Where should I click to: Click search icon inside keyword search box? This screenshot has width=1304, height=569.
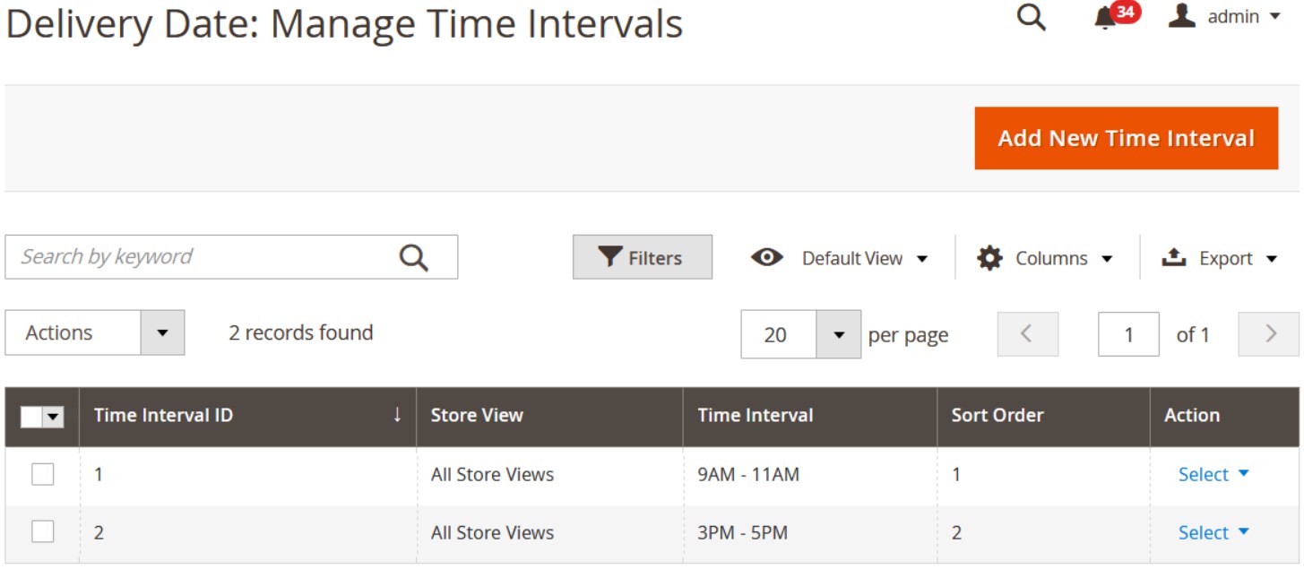tap(413, 258)
